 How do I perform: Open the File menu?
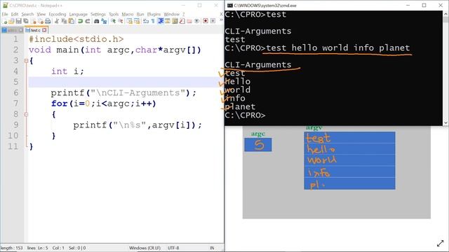click(5, 14)
